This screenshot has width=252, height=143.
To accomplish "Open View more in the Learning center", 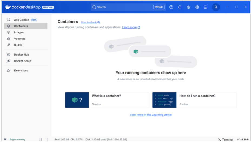I will point(151,115).
